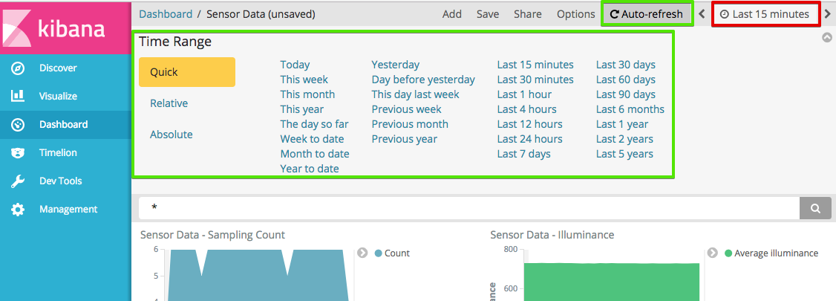Screen dimensions: 836x301
Task: Select Last 60 days
Action: pos(626,80)
